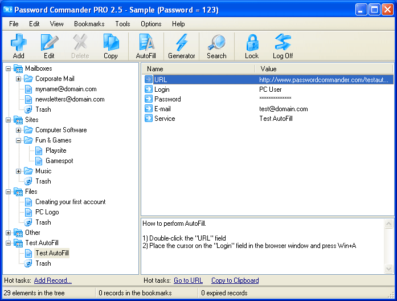Launch AutoFill from the toolbar
Image resolution: width=397 pixels, height=301 pixels.
[x=146, y=42]
